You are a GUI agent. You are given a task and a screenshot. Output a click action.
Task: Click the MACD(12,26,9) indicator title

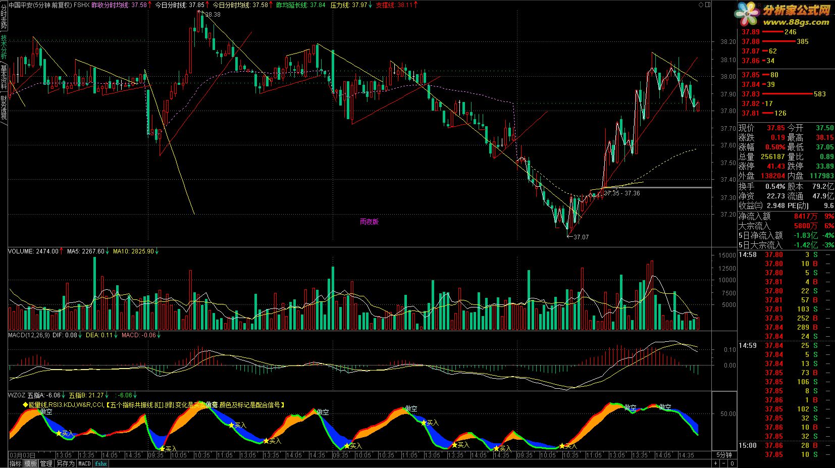pyautogui.click(x=29, y=335)
